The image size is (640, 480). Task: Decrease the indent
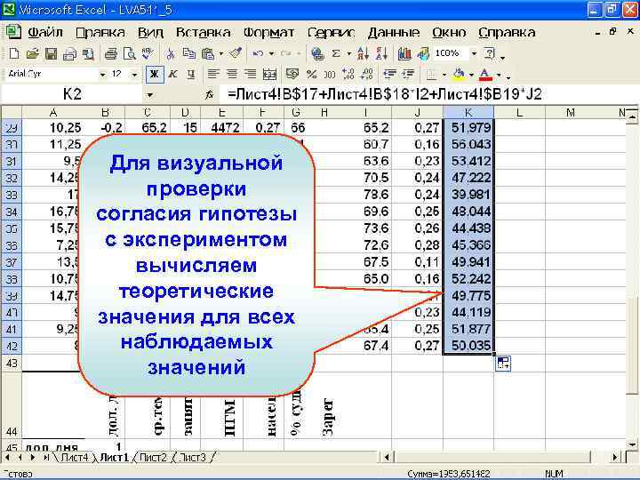pos(390,75)
